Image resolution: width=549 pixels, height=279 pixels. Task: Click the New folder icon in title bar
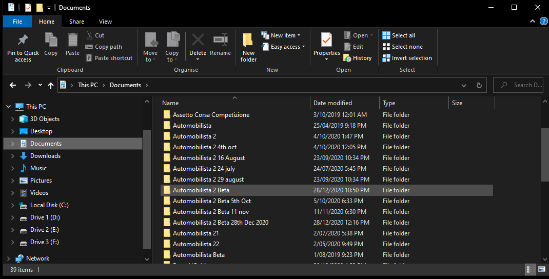[x=40, y=7]
